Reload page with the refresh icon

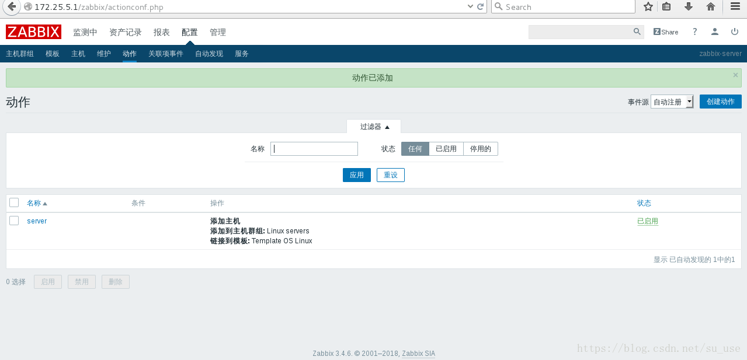[481, 7]
